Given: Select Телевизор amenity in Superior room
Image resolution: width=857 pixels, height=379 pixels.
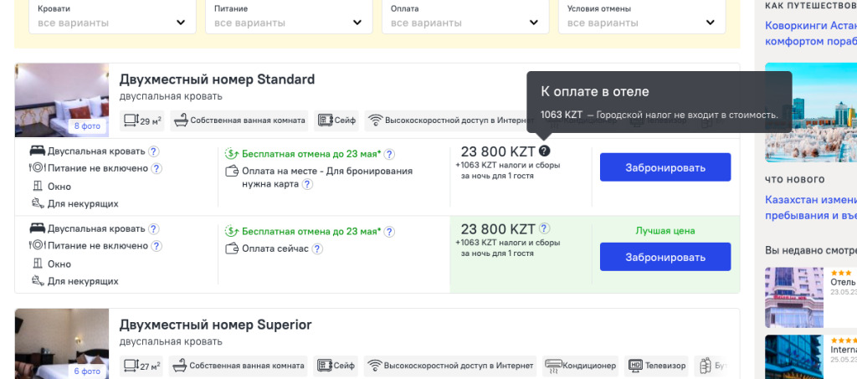Looking at the screenshot, I should click(x=657, y=366).
